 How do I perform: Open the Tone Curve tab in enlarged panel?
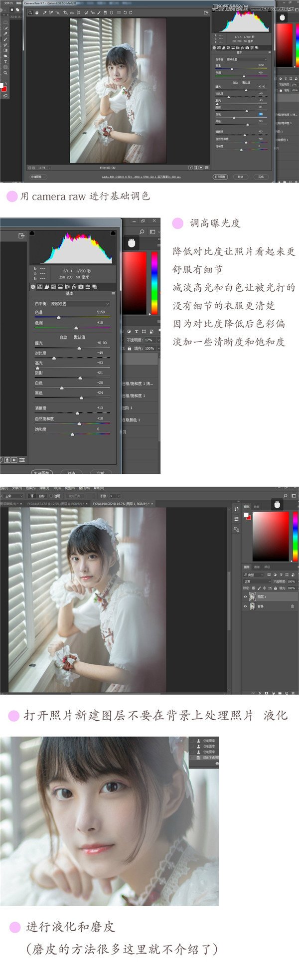click(x=40, y=287)
